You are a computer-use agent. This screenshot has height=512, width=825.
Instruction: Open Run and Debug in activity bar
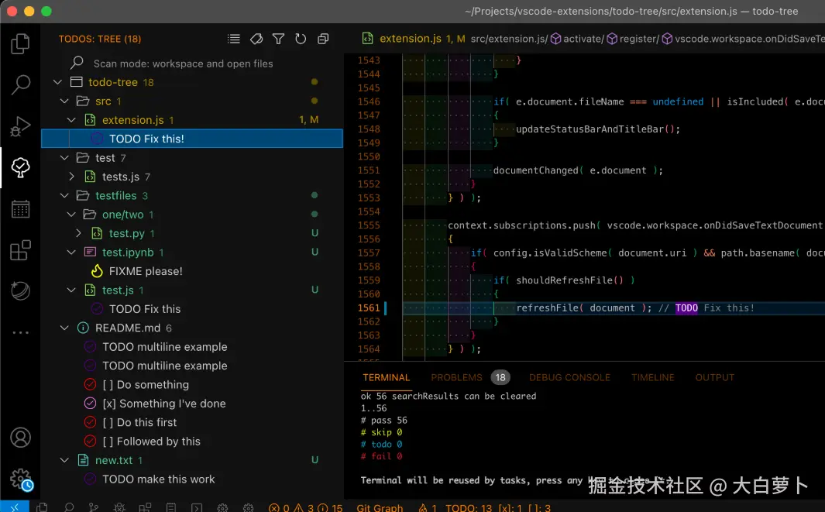20,126
